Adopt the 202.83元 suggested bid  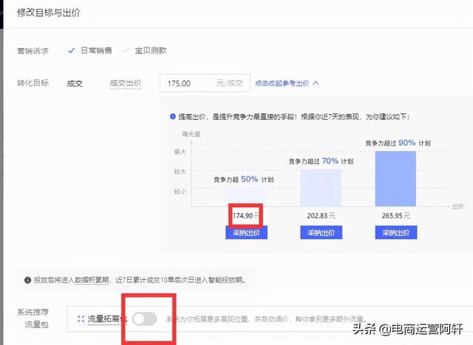pyautogui.click(x=321, y=232)
